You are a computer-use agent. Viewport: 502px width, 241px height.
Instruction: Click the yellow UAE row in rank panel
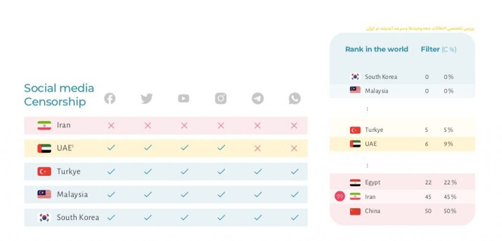tap(402, 144)
